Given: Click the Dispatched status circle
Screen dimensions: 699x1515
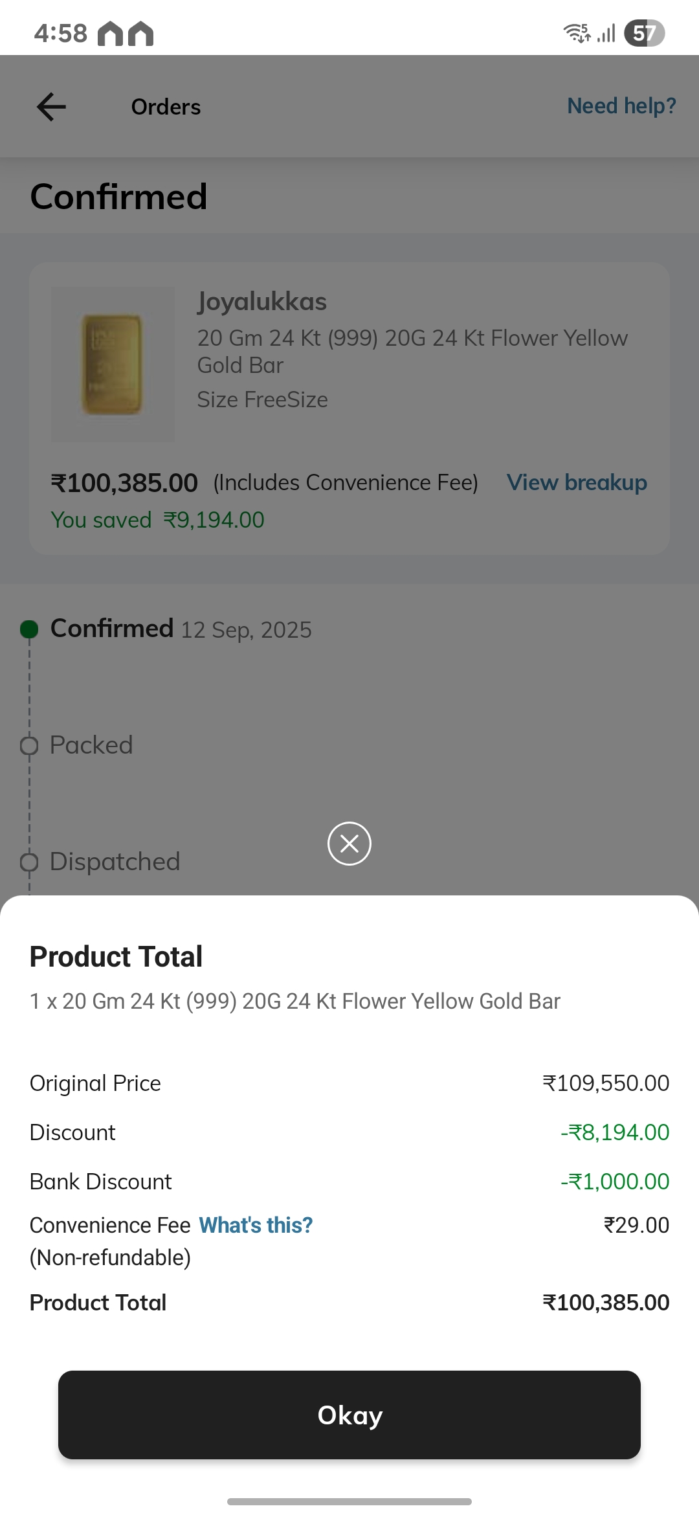Looking at the screenshot, I should (x=29, y=862).
